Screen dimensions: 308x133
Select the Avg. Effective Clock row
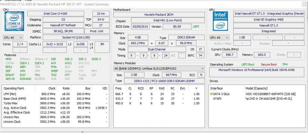pos(55,112)
